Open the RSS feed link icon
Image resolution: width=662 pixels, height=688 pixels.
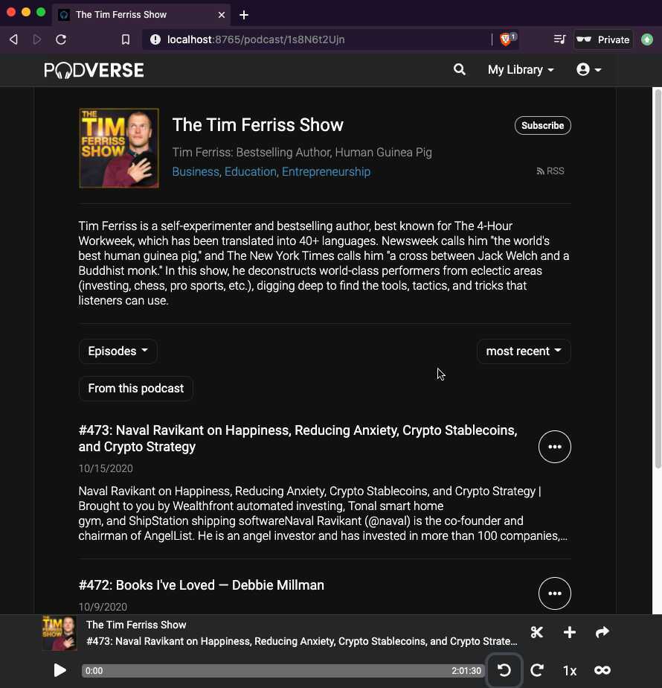click(x=539, y=171)
